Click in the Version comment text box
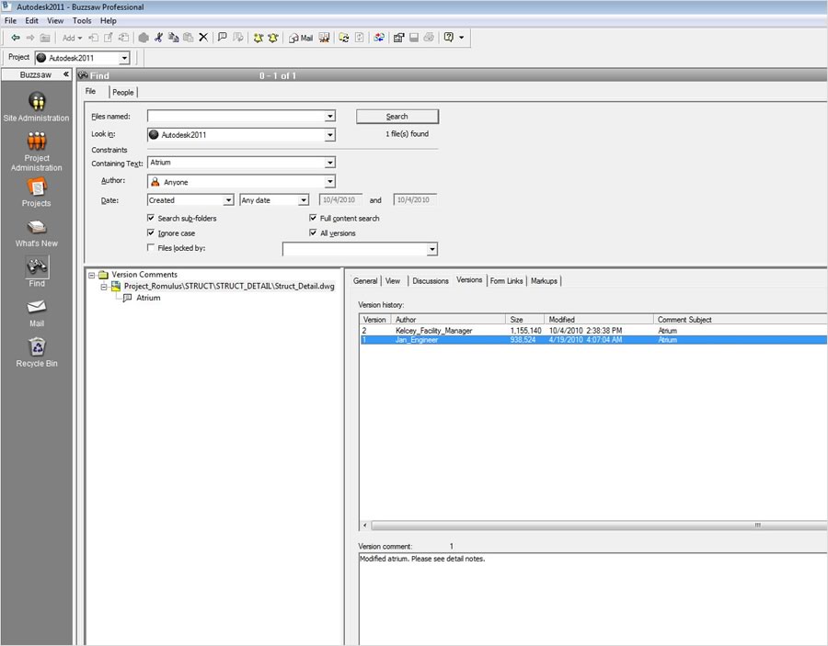 point(592,599)
